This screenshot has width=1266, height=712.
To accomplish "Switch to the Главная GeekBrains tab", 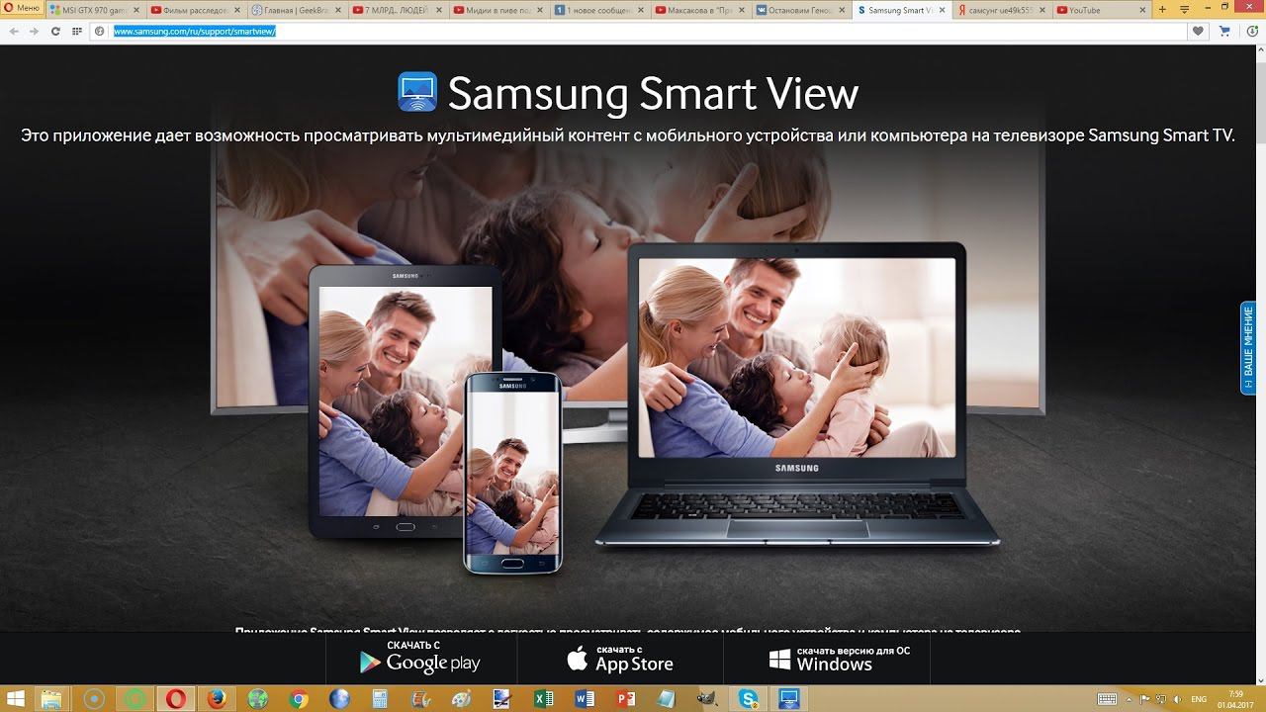I will tap(297, 10).
